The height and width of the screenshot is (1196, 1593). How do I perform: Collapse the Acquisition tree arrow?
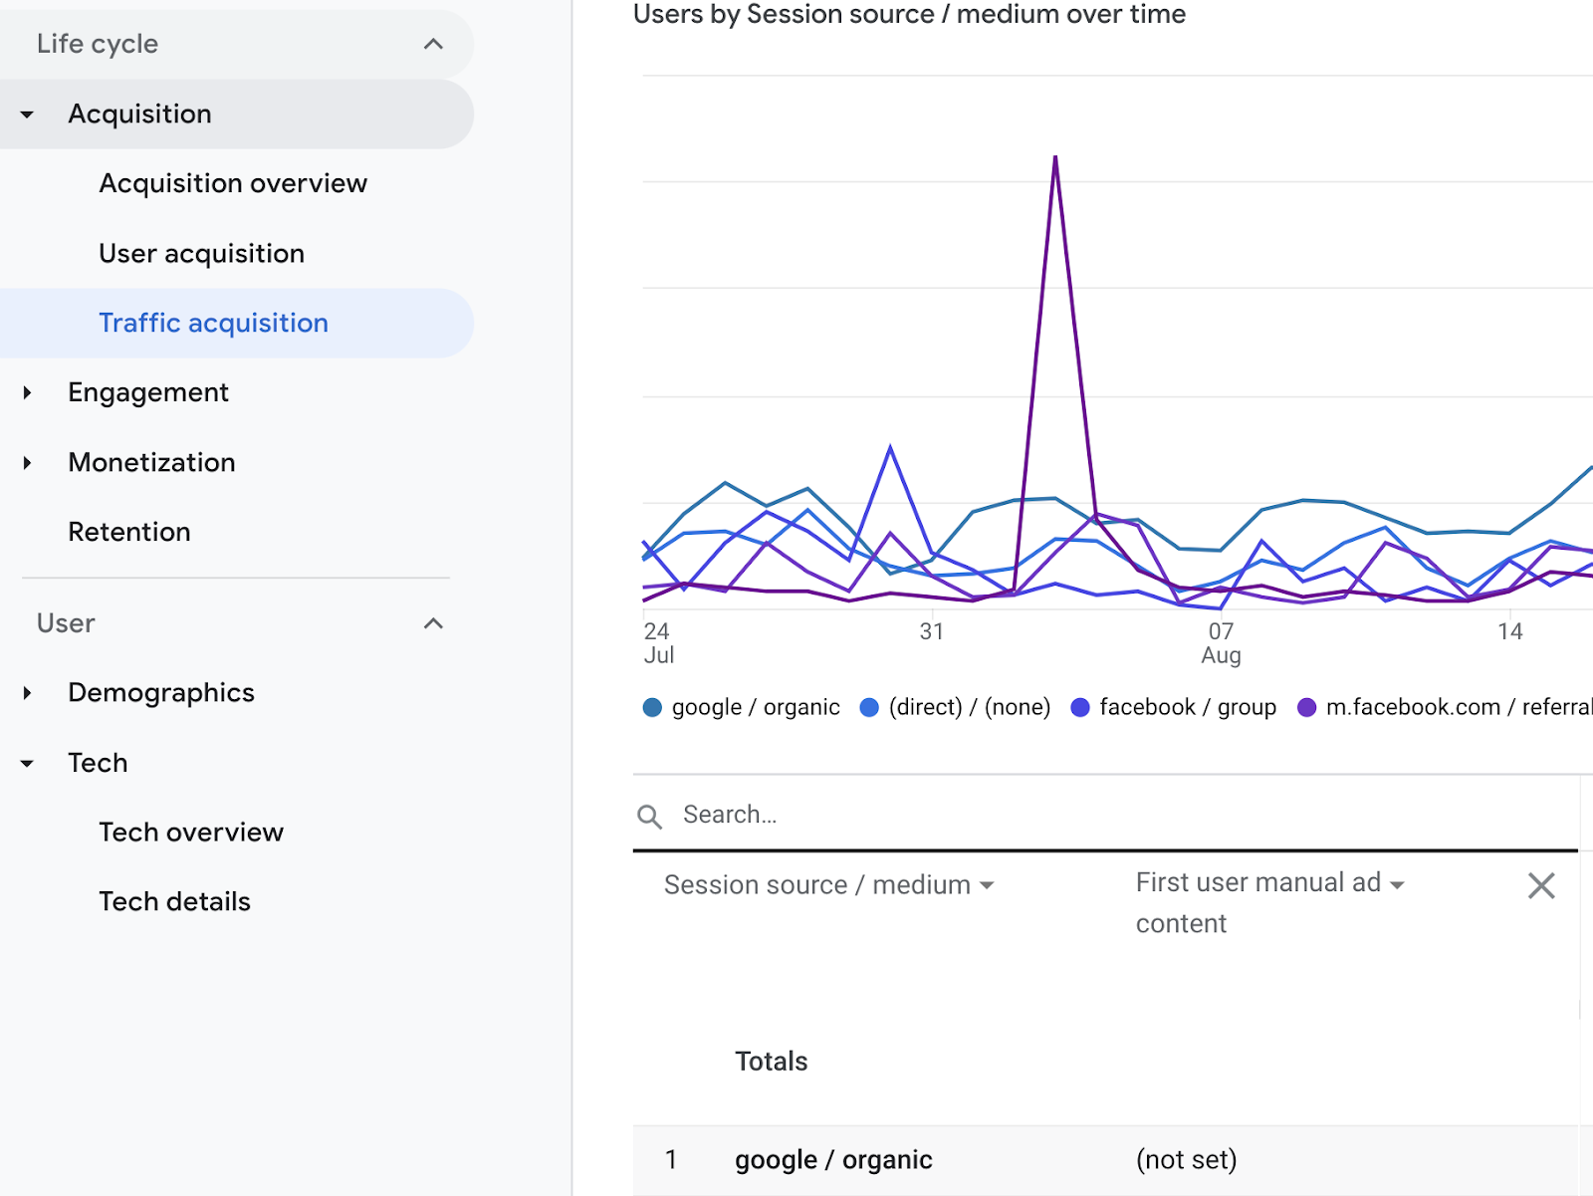27,115
